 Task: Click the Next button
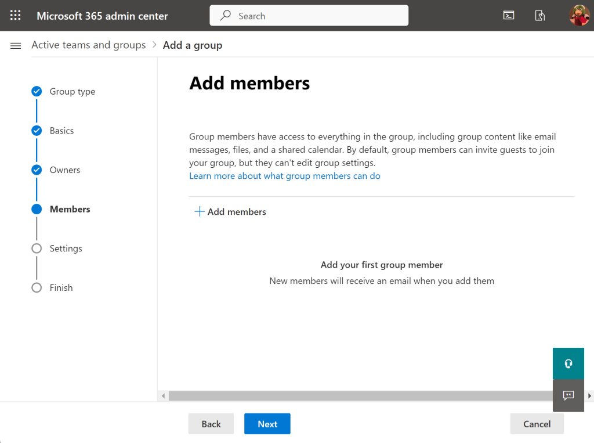(267, 424)
